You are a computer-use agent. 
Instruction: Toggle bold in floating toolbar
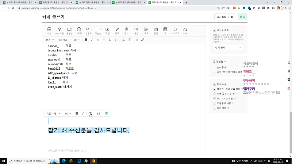77,113
